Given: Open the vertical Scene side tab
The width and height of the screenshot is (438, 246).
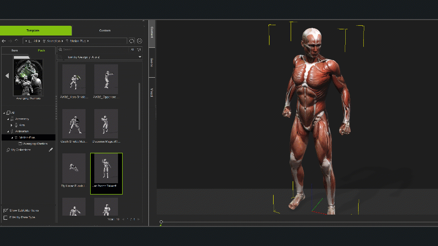Looking at the screenshot, I should pos(151,62).
